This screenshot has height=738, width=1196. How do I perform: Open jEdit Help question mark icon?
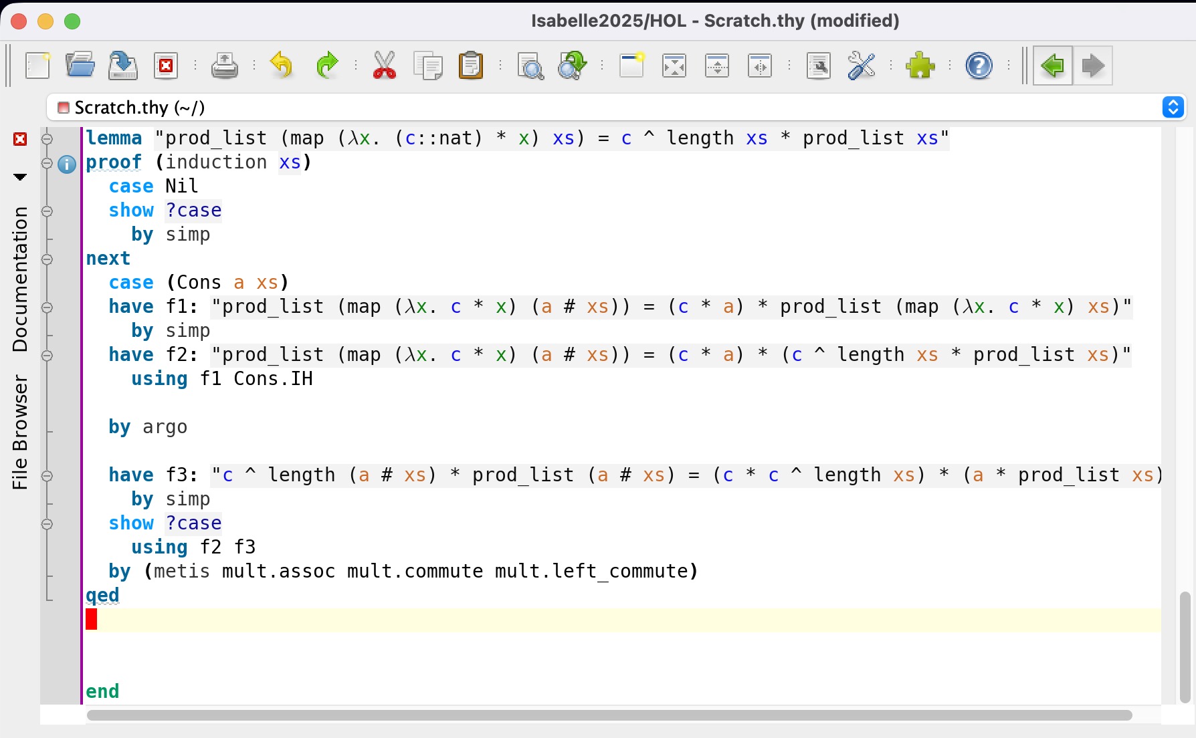coord(979,66)
